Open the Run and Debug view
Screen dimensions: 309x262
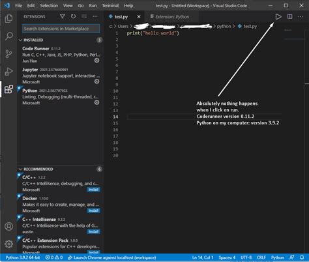click(x=8, y=72)
